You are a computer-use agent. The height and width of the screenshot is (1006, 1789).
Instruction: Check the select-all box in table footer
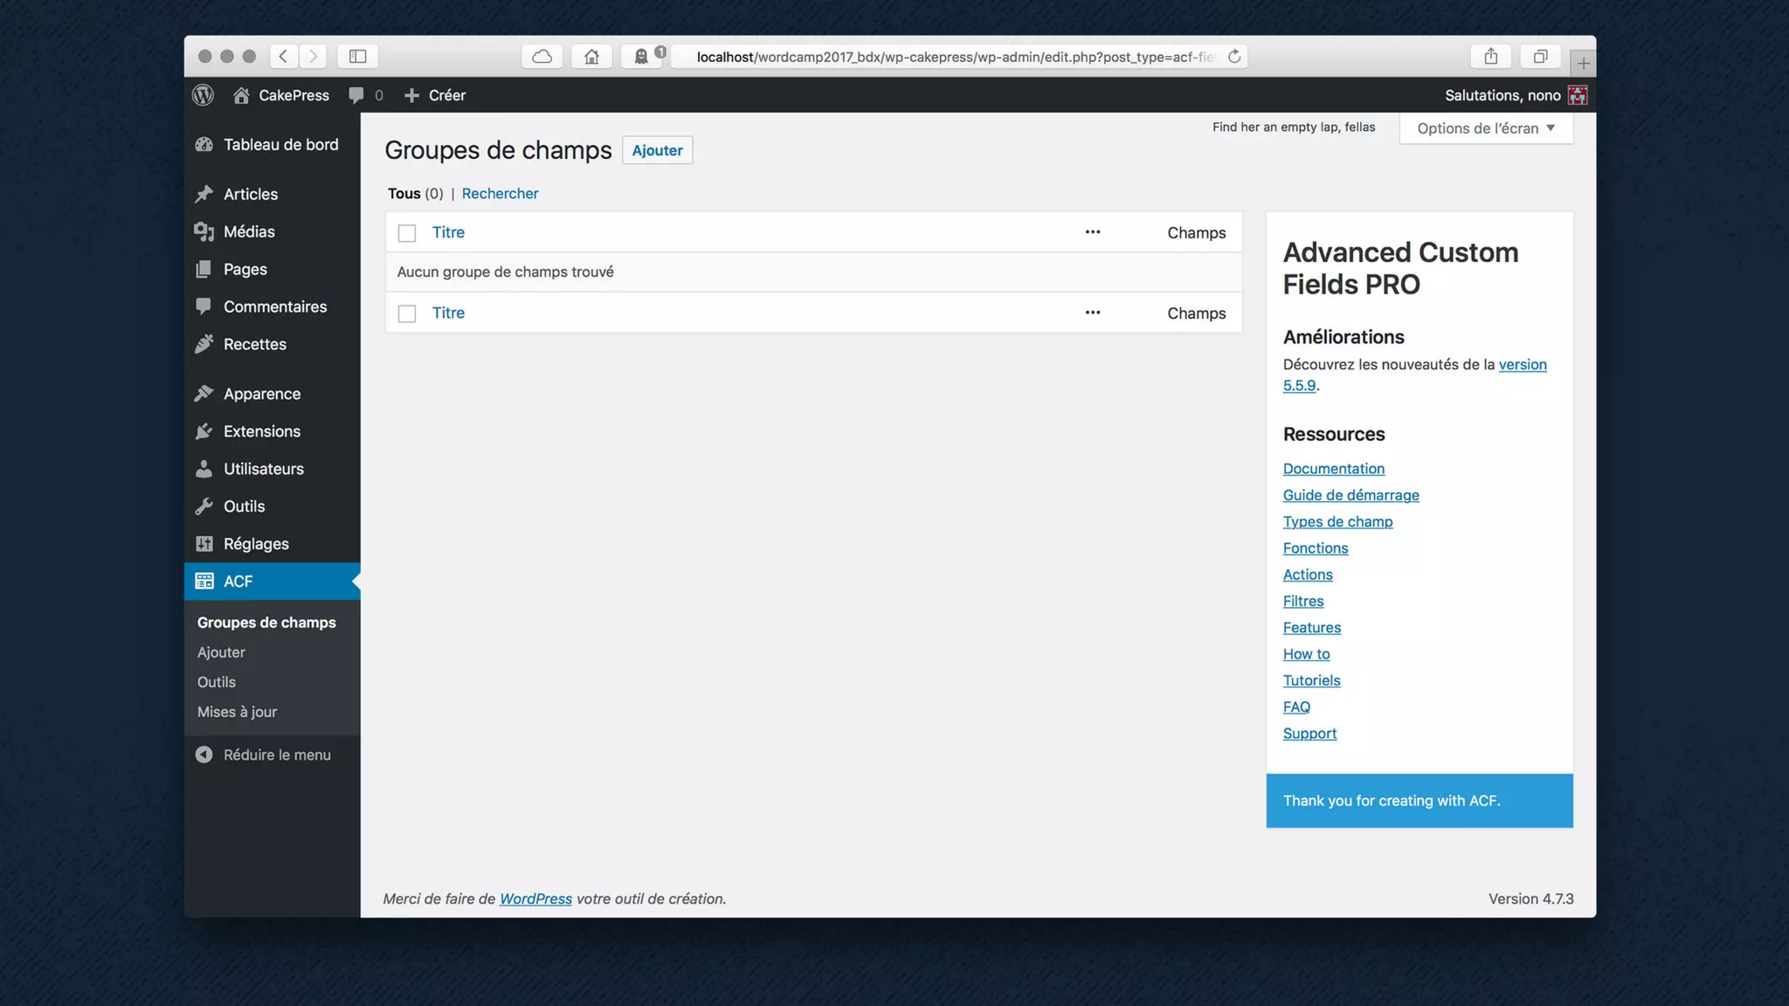point(407,314)
